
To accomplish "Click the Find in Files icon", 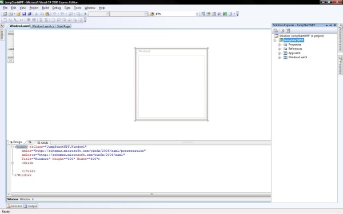I will [151, 14].
